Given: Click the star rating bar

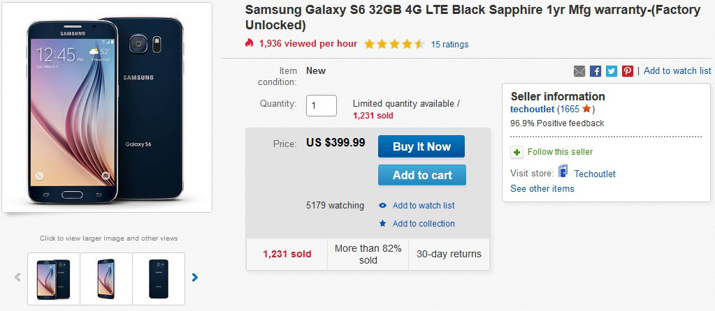Looking at the screenshot, I should click(x=393, y=44).
